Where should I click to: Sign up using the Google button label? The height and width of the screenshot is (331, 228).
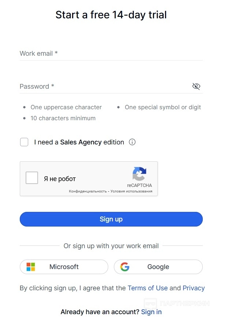(158, 267)
